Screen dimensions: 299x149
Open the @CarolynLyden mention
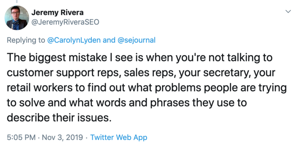[x=74, y=40]
